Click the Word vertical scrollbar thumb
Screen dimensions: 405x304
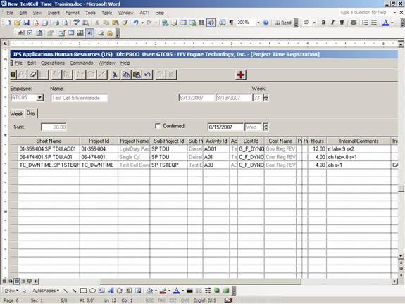(401, 189)
